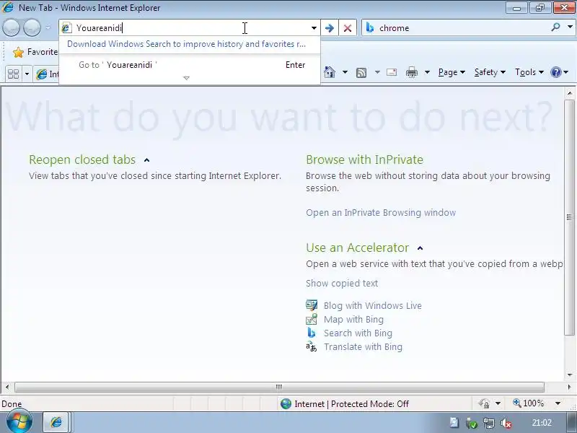Click Safely Remove Hardware tray icon

coord(472,424)
